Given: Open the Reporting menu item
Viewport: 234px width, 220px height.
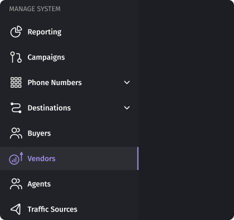Looking at the screenshot, I should [x=69, y=32].
